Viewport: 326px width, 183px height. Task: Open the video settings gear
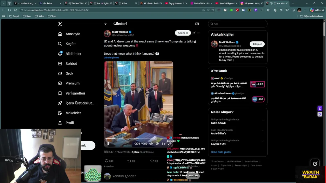(157, 144)
